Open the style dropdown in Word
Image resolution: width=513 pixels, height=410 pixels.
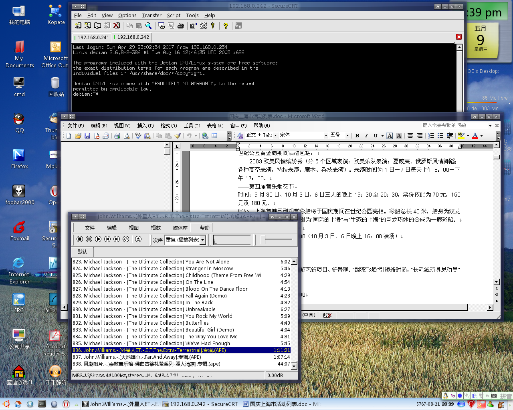(x=275, y=135)
